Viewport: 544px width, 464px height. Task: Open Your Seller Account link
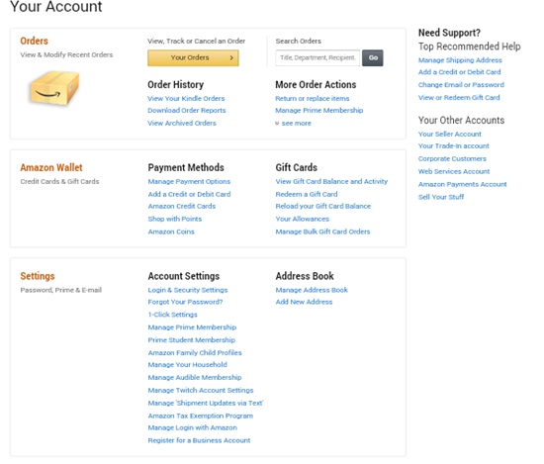(x=450, y=135)
